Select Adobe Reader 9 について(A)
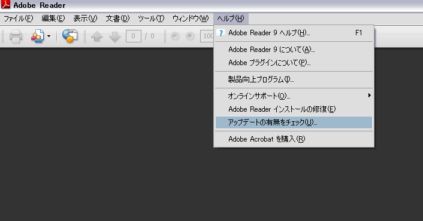Image resolution: width=423 pixels, height=221 pixels. point(294,50)
